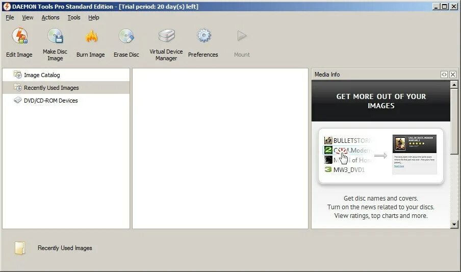Click the Media Info scrollbar up arrow
The width and height of the screenshot is (461, 272).
(454, 85)
